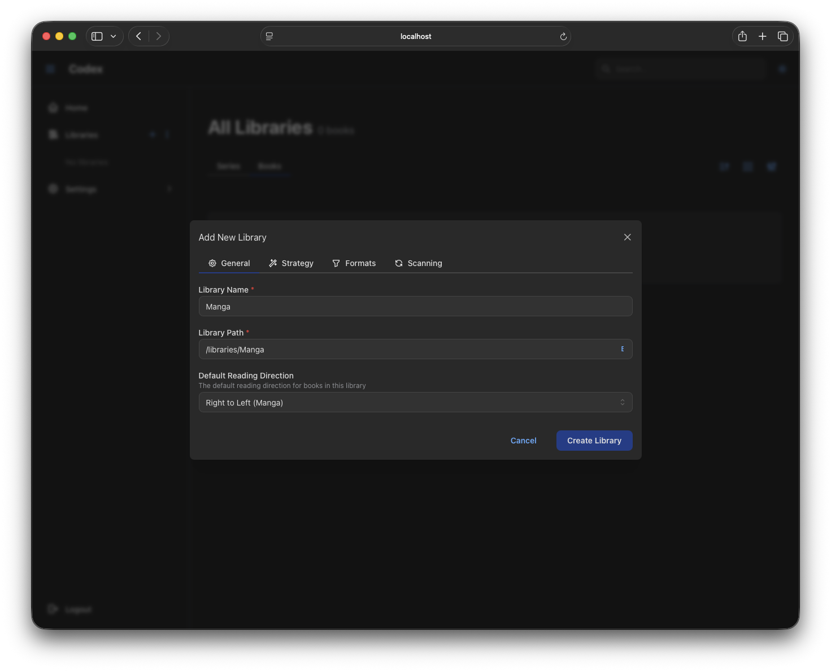This screenshot has height=671, width=831.
Task: Open the sidebar chevron dropdown in Safari toolbar
Action: 113,36
